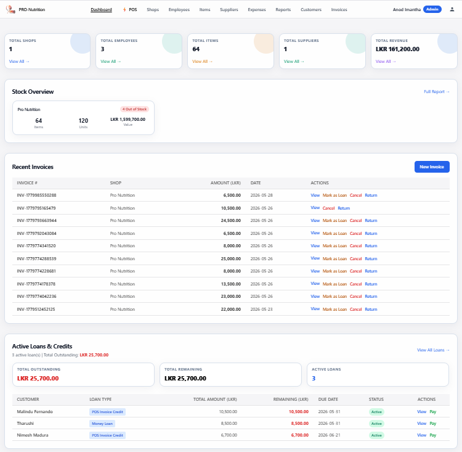
Task: View all under Total Items
Action: tap(202, 62)
